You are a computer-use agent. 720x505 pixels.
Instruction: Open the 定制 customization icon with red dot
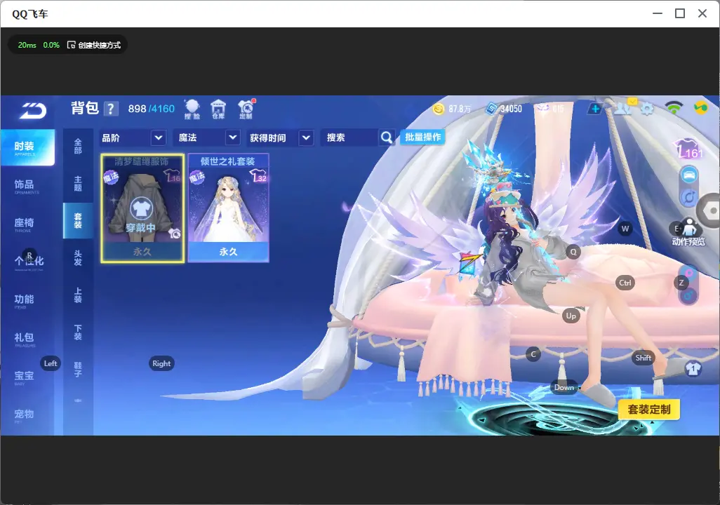(246, 109)
